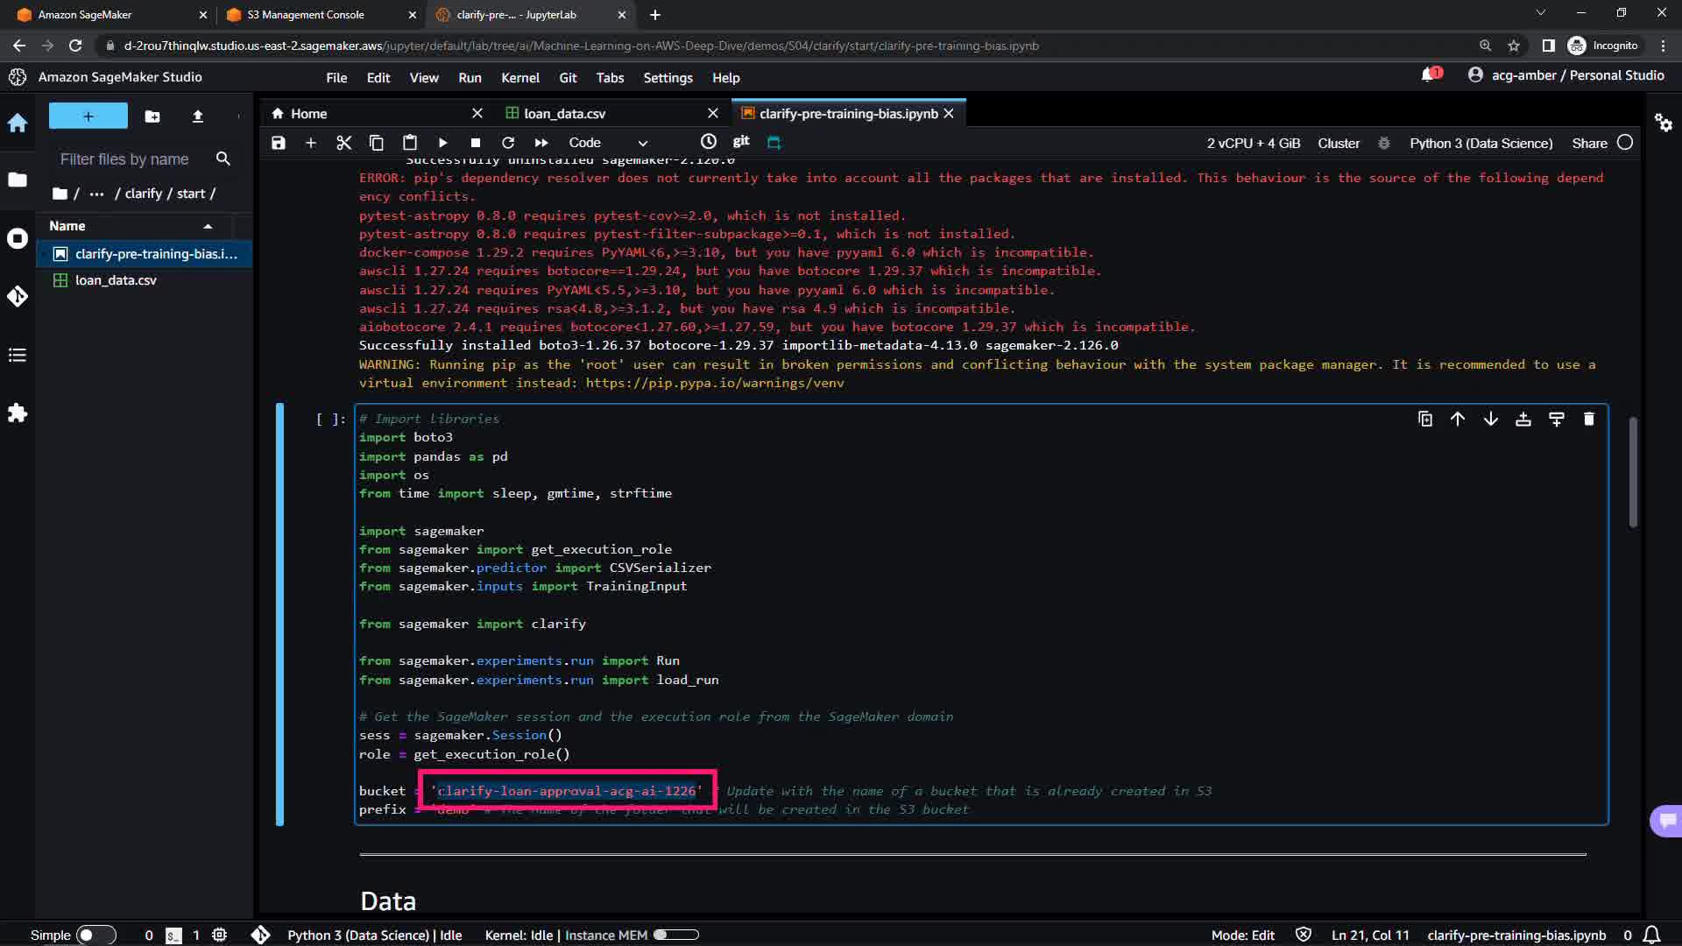Delete the cell using trash icon
Screen dimensions: 1682x946
click(1589, 419)
